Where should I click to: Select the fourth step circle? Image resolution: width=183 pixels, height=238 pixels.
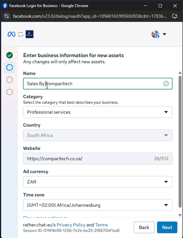pos(9,92)
